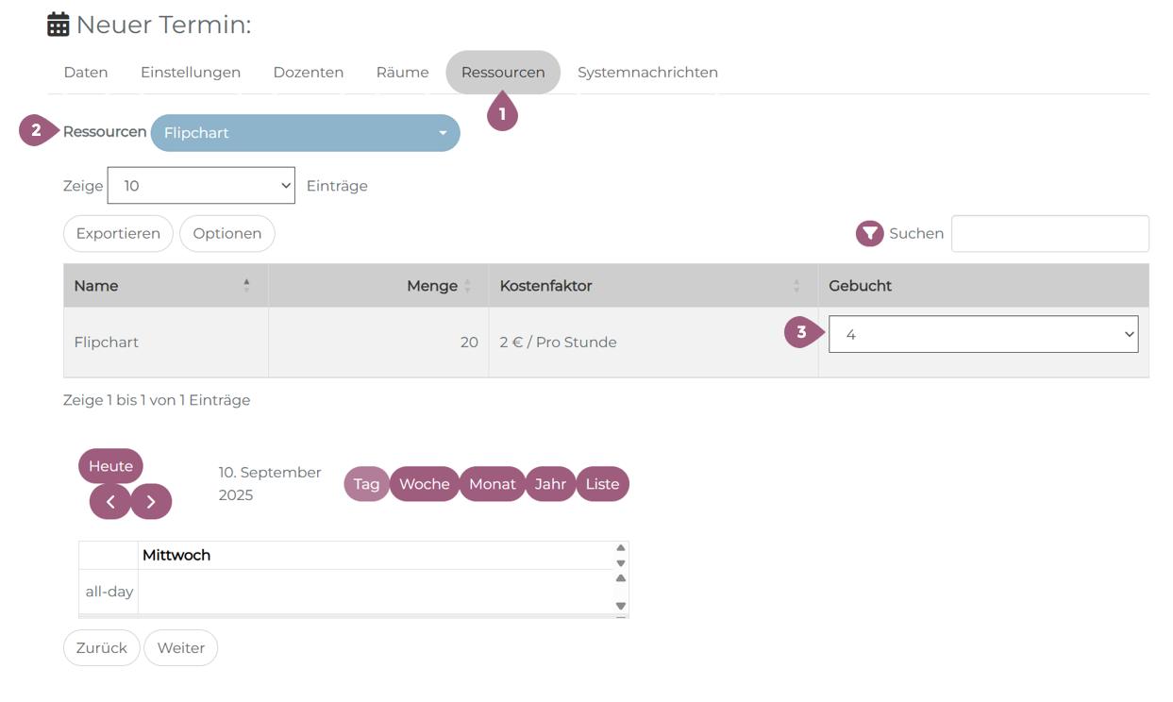Go to next day with right arrow
Viewport: 1173px width, 702px height.
(x=151, y=502)
